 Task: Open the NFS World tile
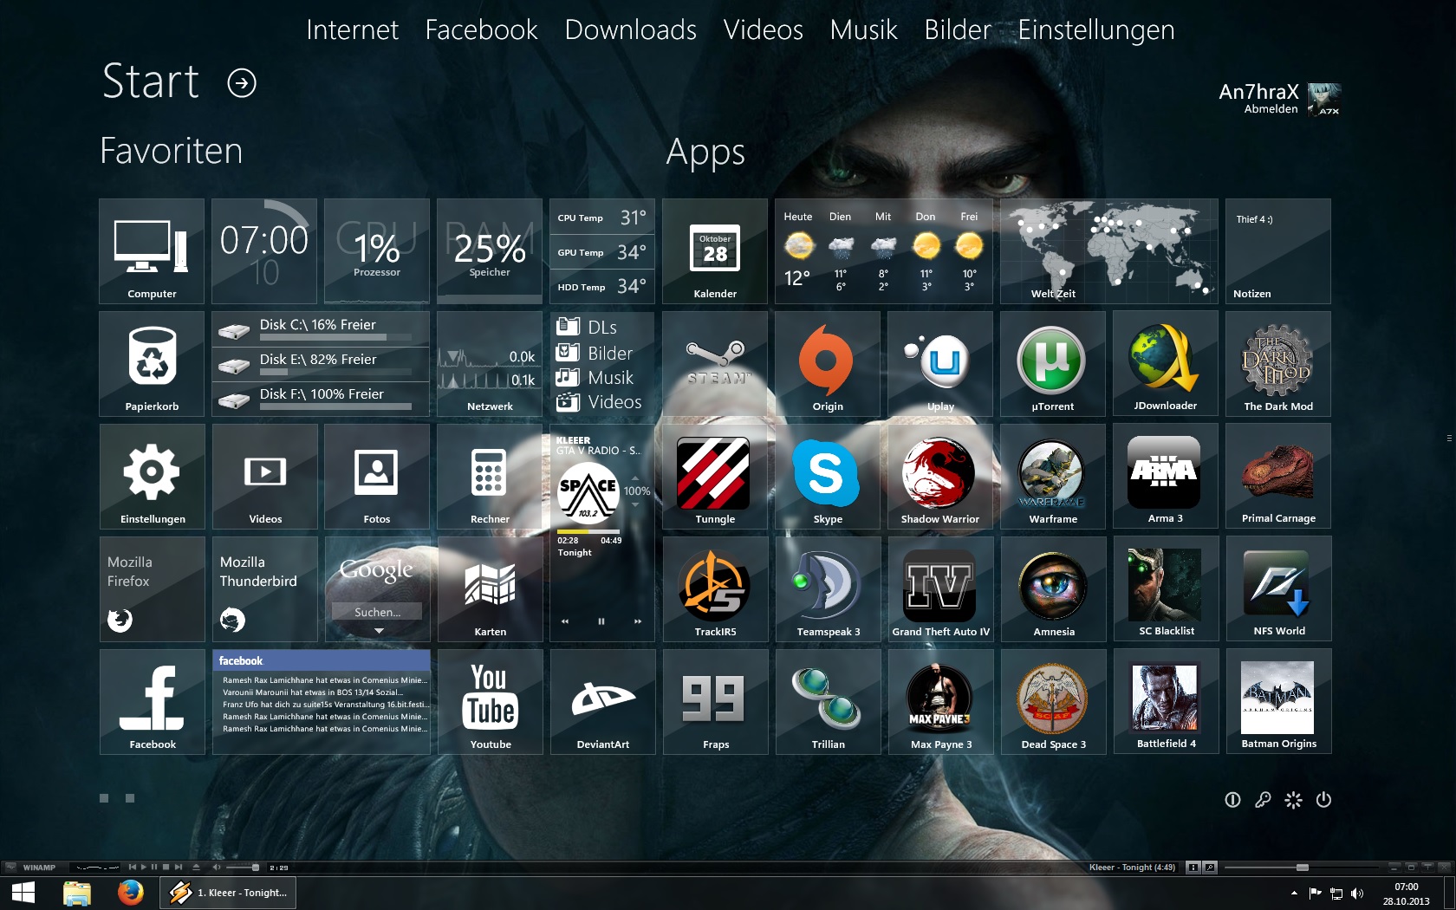1278,589
